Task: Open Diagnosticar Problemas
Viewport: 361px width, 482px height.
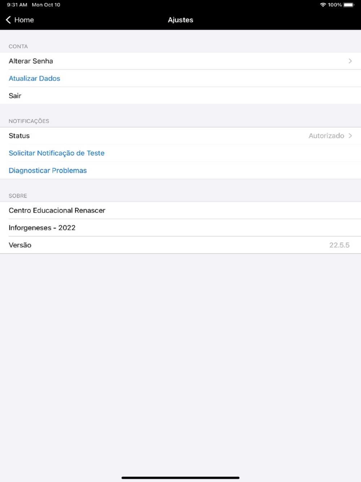Action: click(x=48, y=171)
